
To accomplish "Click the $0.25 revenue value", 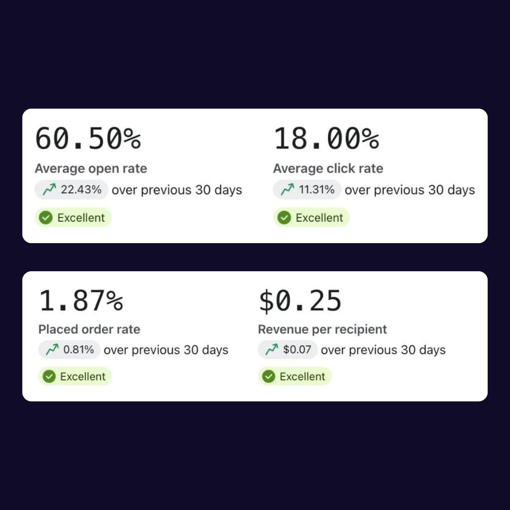I will [x=300, y=300].
